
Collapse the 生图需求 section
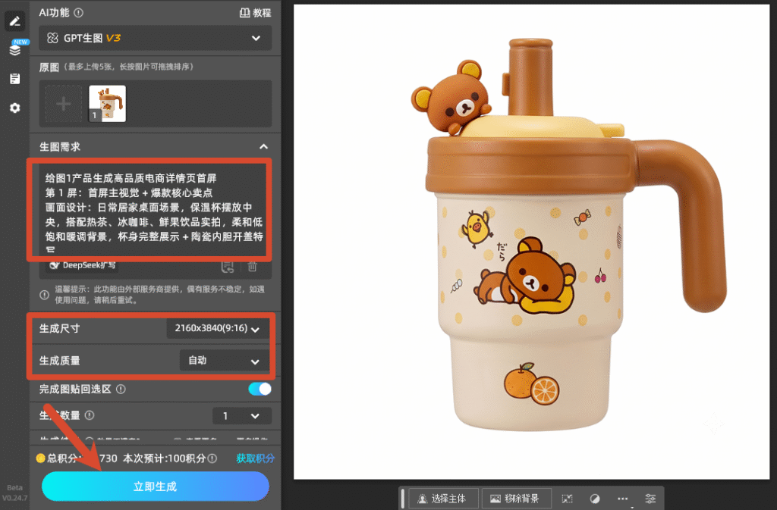coord(263,146)
